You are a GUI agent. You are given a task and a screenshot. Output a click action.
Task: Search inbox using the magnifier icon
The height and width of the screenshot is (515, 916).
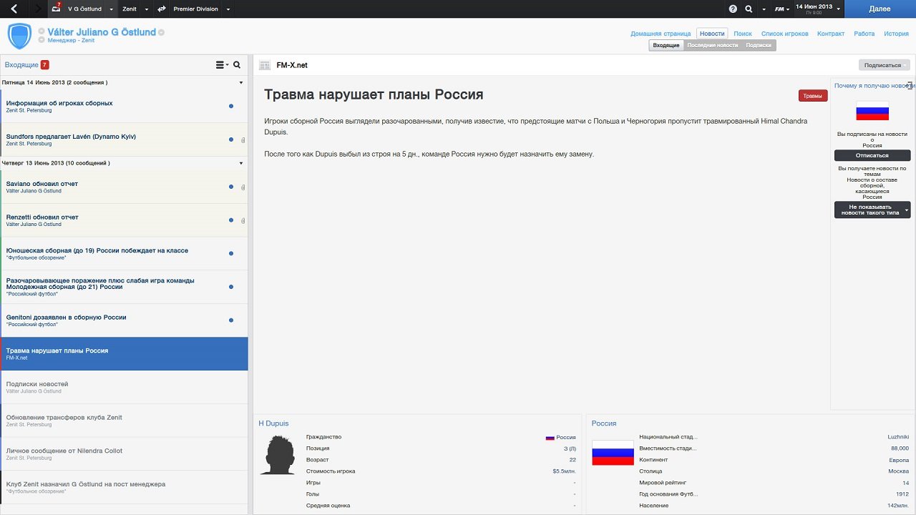pos(237,65)
